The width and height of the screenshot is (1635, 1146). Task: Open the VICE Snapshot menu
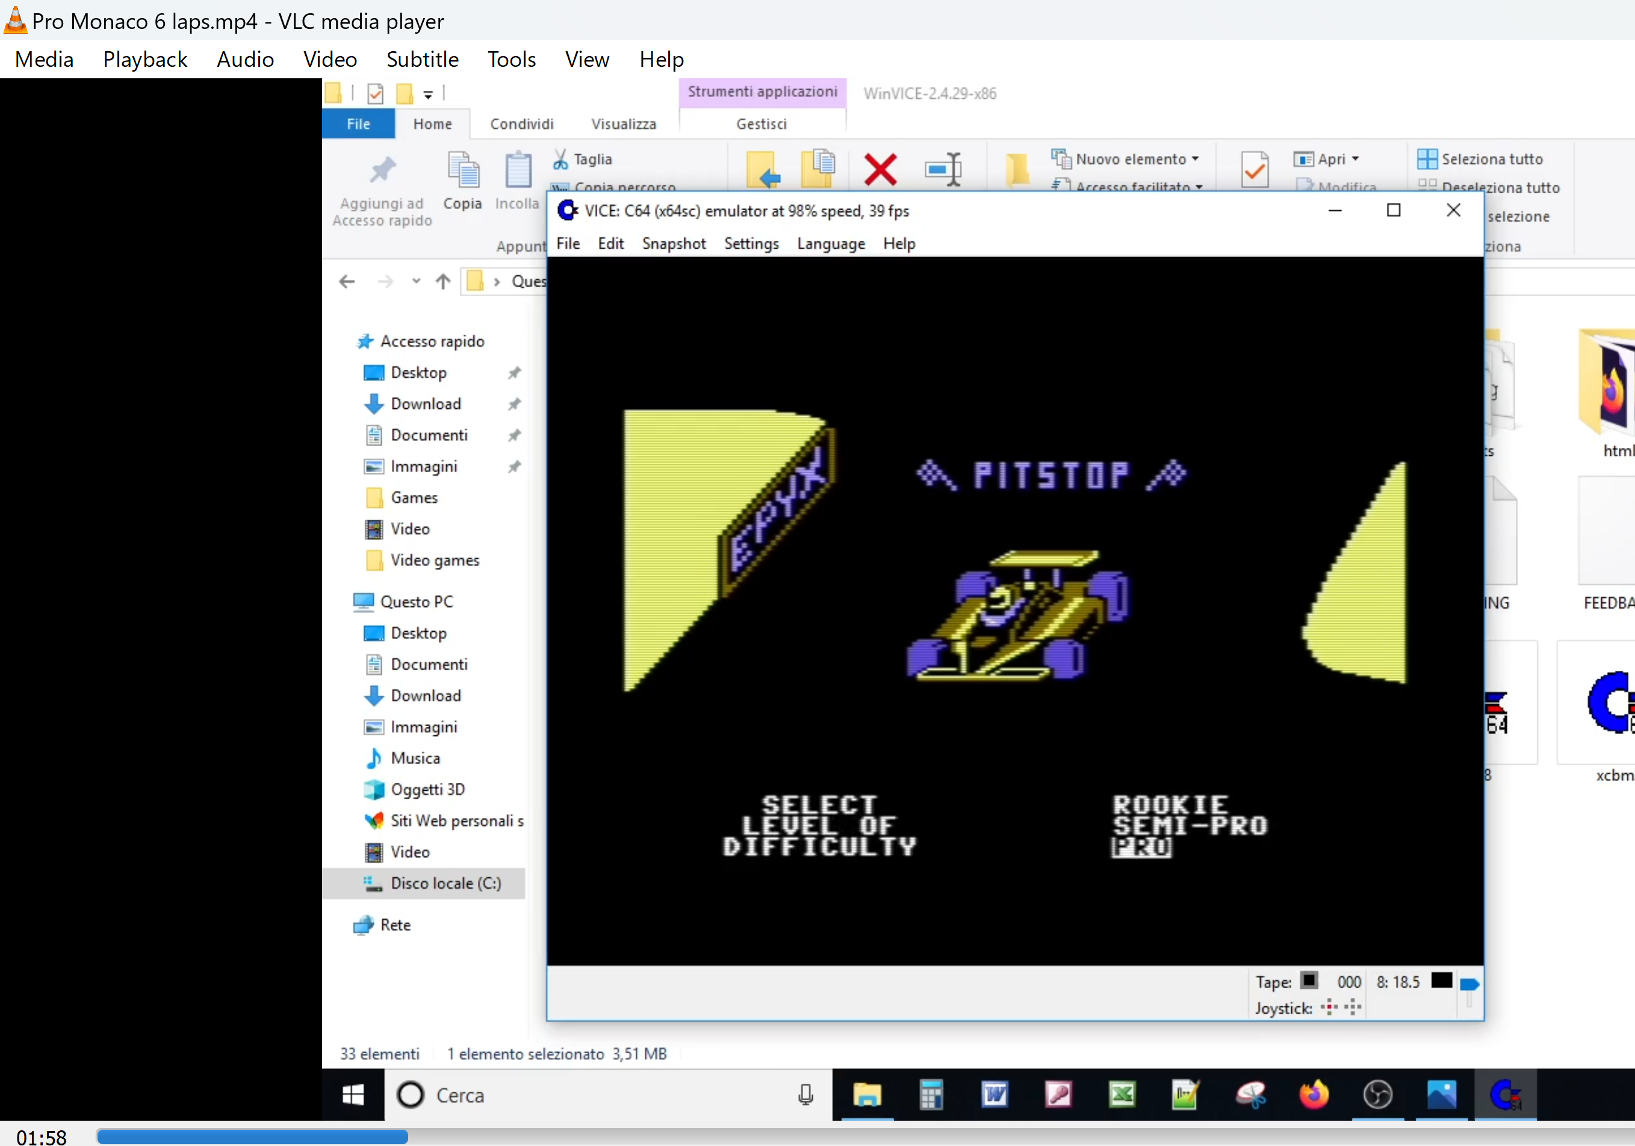coord(673,243)
